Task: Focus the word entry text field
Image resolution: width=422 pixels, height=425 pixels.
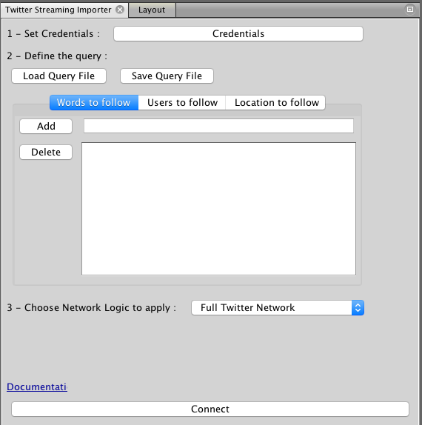Action: [x=218, y=126]
